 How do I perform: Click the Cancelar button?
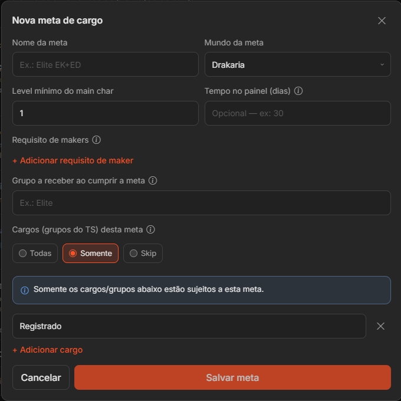point(41,377)
